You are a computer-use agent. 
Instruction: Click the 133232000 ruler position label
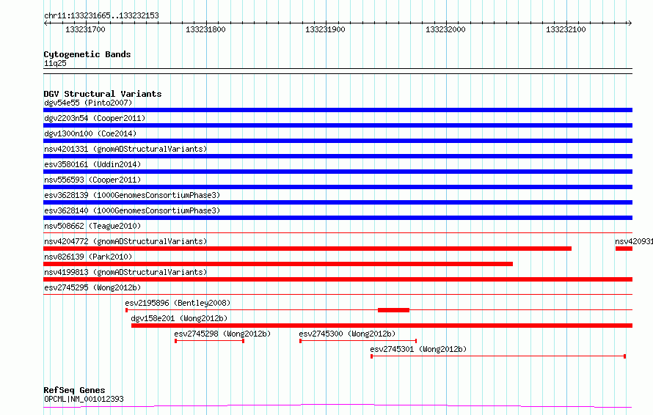coord(445,29)
